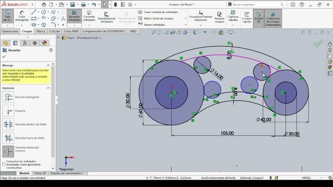The height and width of the screenshot is (187, 333).
Task: Collapse the Opciones section
Action: [x=48, y=88]
